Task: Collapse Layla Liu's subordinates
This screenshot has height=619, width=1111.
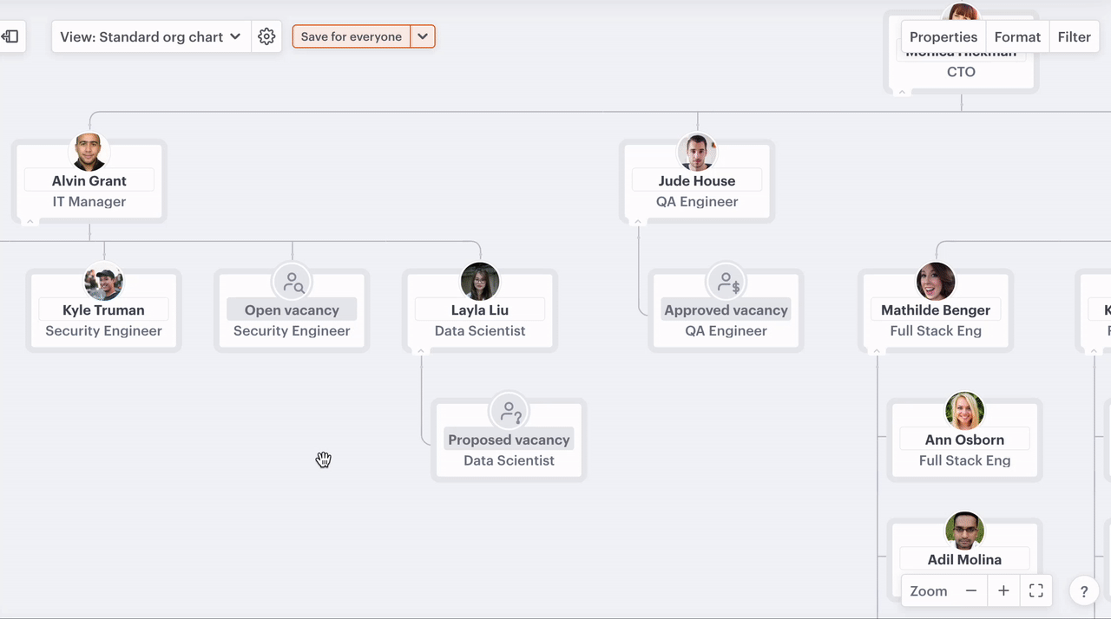Action: coord(421,351)
